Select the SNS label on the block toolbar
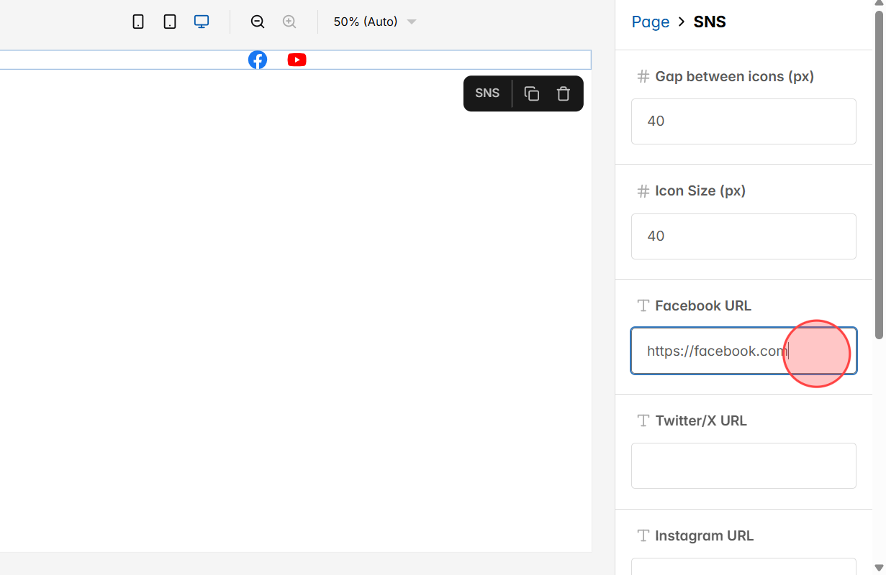Image resolution: width=886 pixels, height=575 pixels. click(487, 93)
